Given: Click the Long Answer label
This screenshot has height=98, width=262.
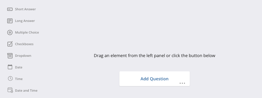Looking at the screenshot, I should 25,21.
